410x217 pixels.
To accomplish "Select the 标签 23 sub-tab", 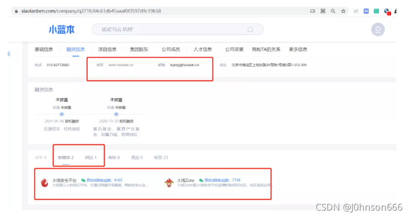I will 161,158.
